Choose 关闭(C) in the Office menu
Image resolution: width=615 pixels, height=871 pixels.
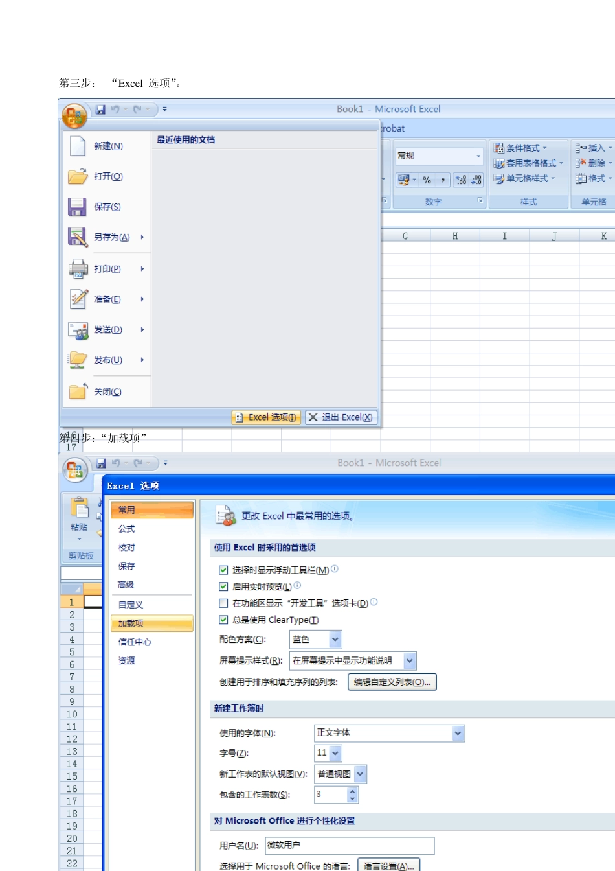tap(107, 391)
